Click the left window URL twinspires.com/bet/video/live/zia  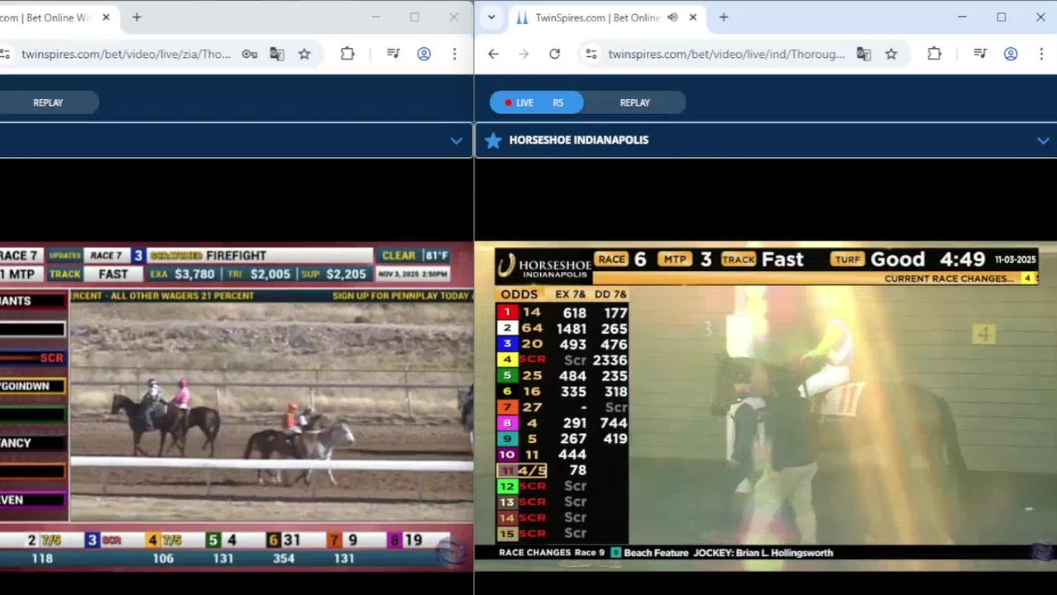[x=126, y=54]
